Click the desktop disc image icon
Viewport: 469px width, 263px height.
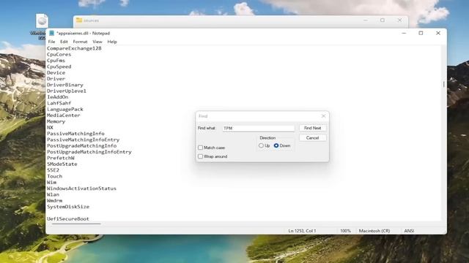pyautogui.click(x=42, y=21)
